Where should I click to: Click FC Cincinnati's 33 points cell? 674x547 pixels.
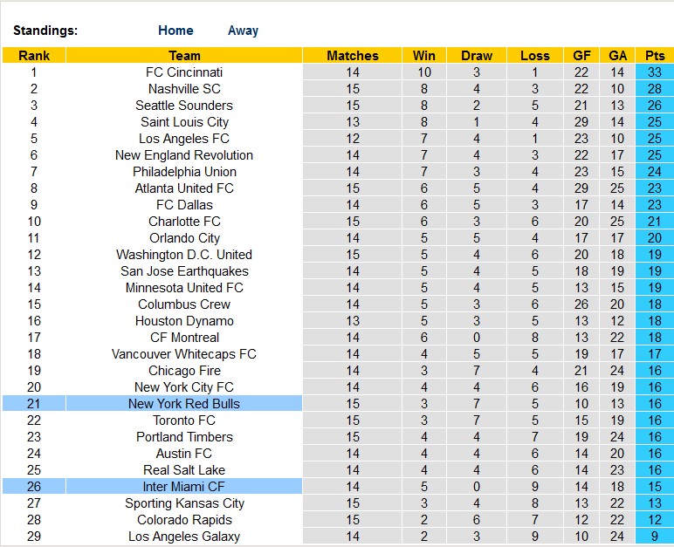(x=655, y=72)
